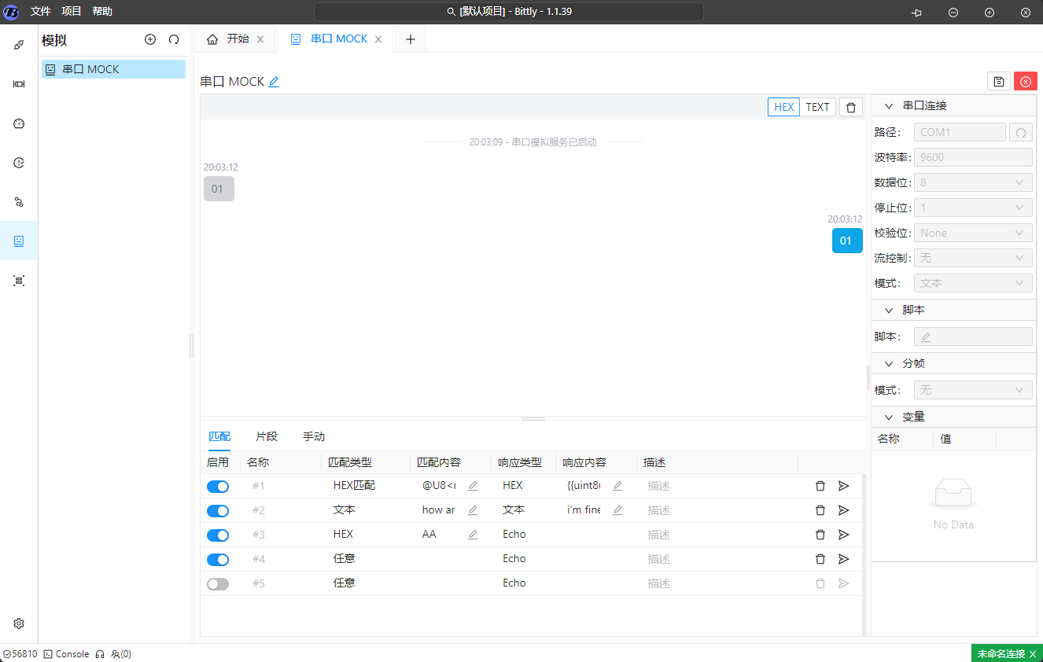The image size is (1043, 662).
Task: Switch to the 片段 tab
Action: 267,436
